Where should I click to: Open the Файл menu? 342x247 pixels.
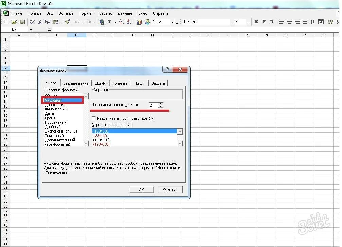pos(17,13)
